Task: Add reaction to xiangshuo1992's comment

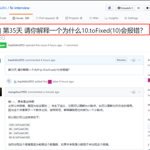Action: 133,92
